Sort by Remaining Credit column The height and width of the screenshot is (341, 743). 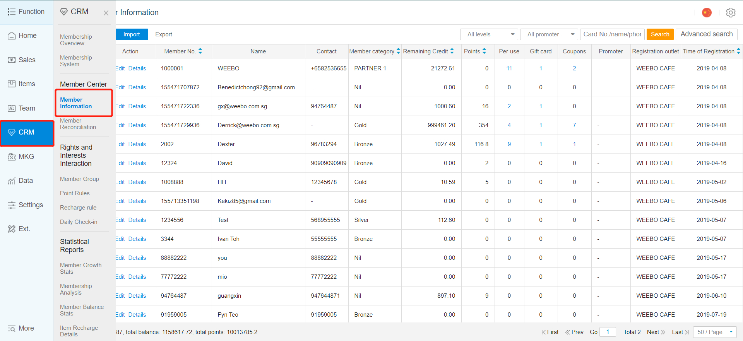(452, 51)
